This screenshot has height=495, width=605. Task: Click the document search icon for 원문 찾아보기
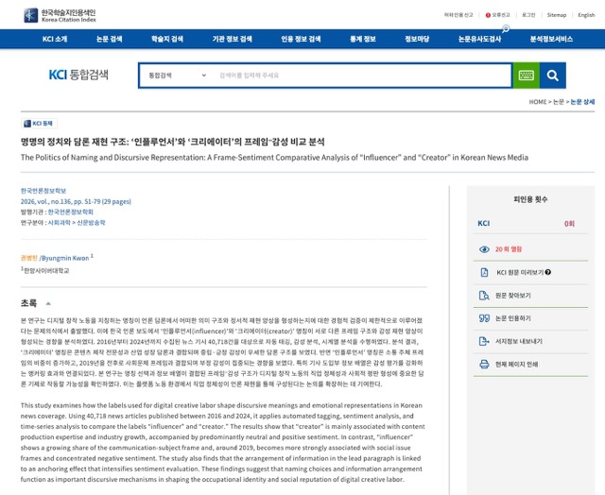pos(484,296)
